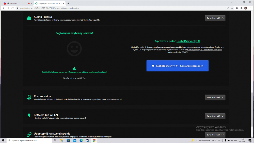This screenshot has height=143, width=254.
Task: Bookmark this page with the star icon
Action: [x=232, y=8]
